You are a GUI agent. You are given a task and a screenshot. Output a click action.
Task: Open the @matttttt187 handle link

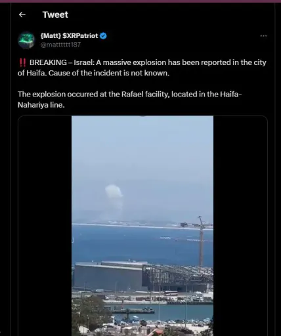point(60,45)
